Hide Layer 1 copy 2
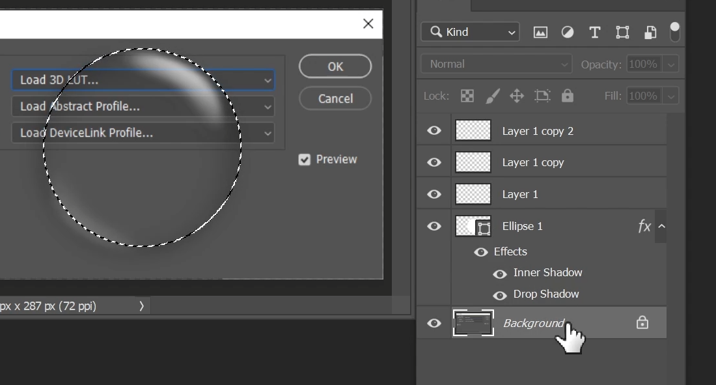The width and height of the screenshot is (716, 385). pos(434,131)
